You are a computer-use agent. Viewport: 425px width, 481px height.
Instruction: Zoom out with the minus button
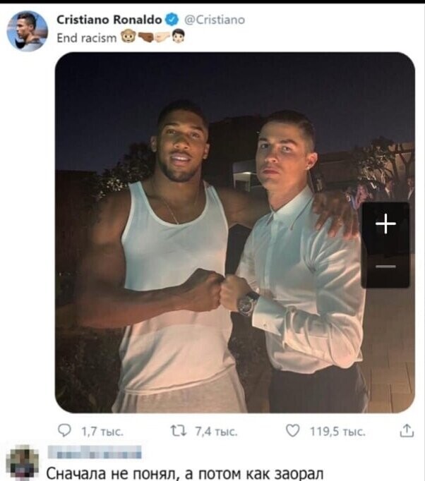[x=385, y=267]
